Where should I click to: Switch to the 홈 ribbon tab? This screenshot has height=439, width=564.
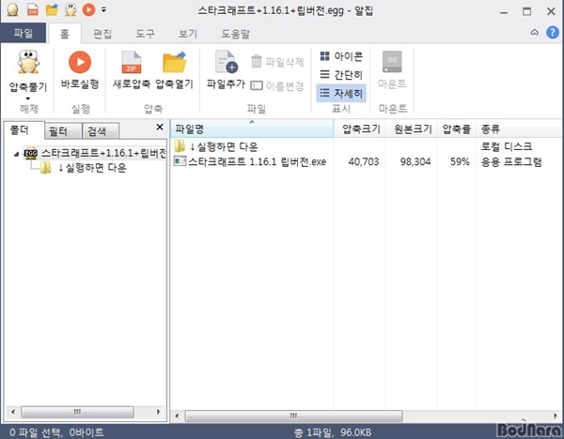[x=64, y=34]
